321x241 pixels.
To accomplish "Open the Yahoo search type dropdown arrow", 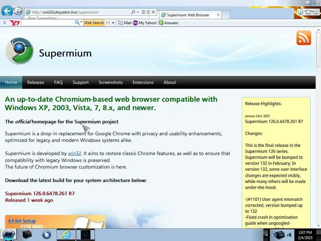I will point(81,22).
